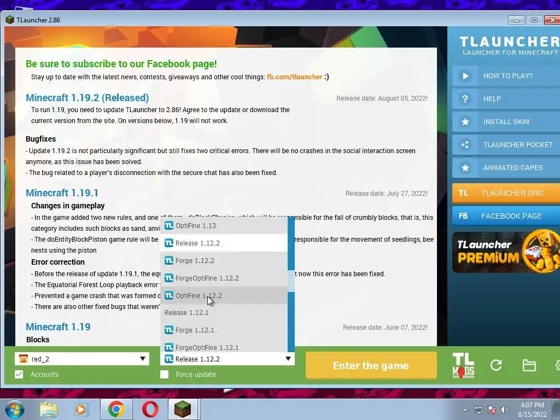Show hidden system tray icons
560x420 pixels.
(465, 410)
